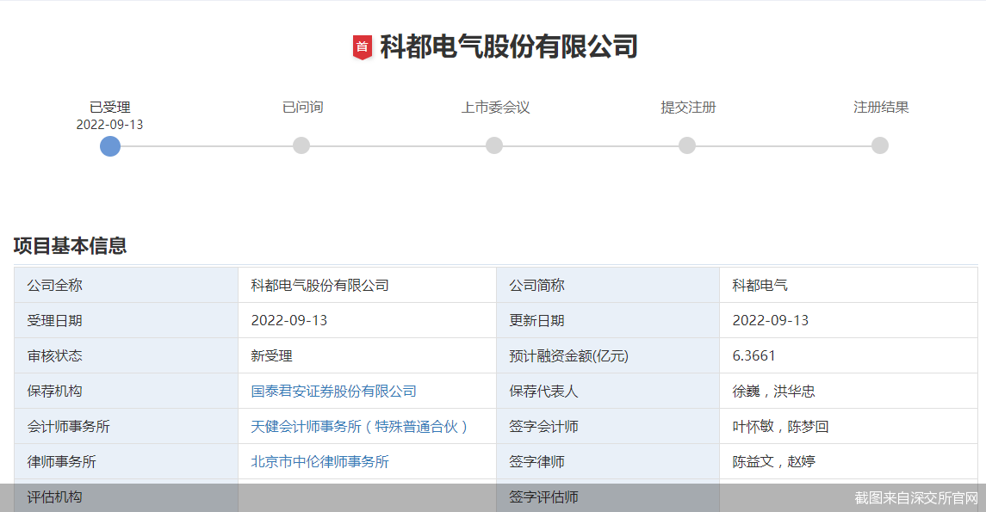Click the 保荐机构 label cell
Viewport: 986px width, 512px height.
[x=127, y=391]
